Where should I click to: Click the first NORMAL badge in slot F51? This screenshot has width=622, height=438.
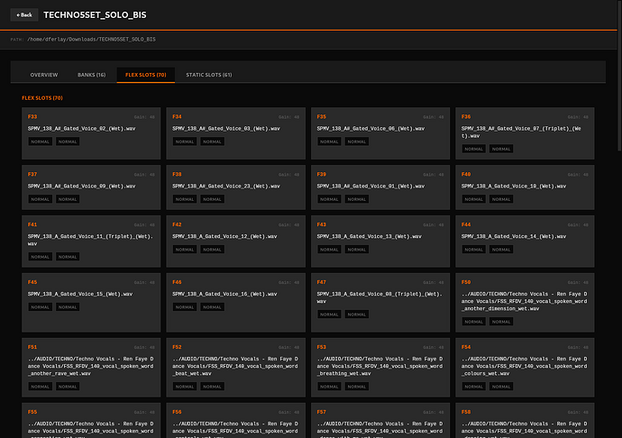point(40,386)
